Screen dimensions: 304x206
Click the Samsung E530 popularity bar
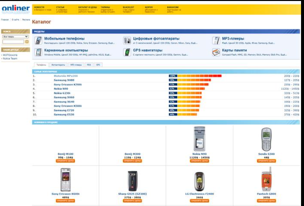click(183, 115)
